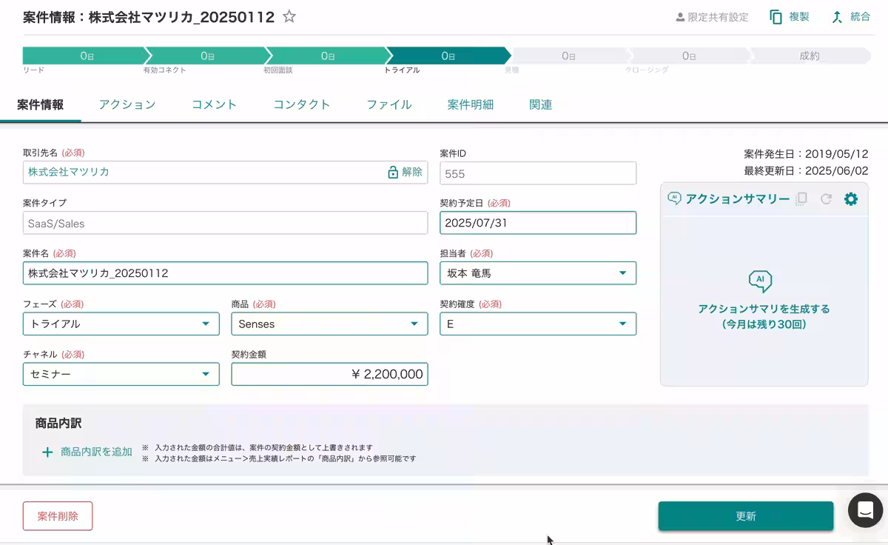Image resolution: width=888 pixels, height=545 pixels.
Task: Click the merge (統合) icon
Action: click(850, 16)
